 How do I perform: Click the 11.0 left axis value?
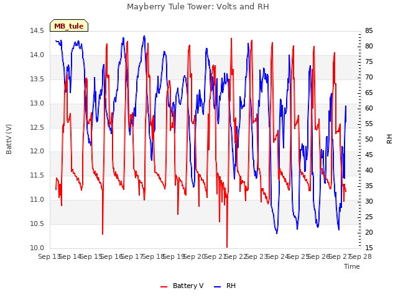click(x=37, y=200)
